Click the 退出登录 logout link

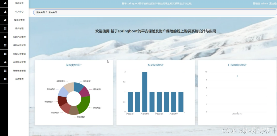pos(273,4)
